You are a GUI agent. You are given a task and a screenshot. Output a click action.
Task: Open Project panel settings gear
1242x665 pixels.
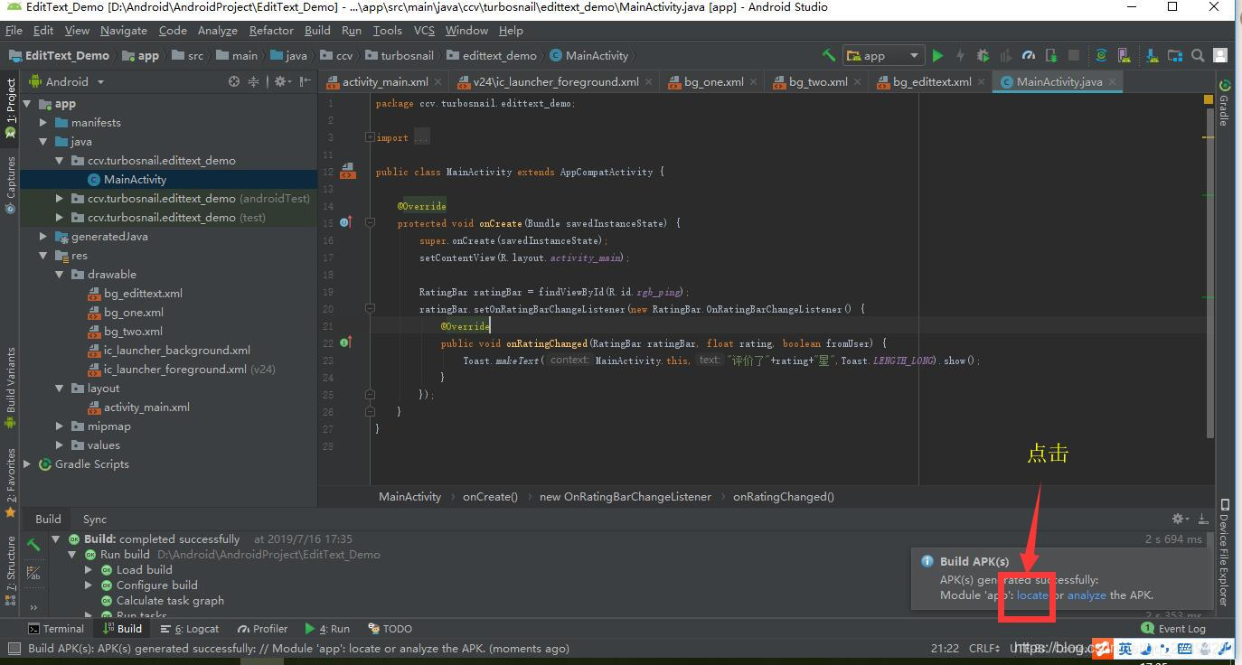click(281, 81)
